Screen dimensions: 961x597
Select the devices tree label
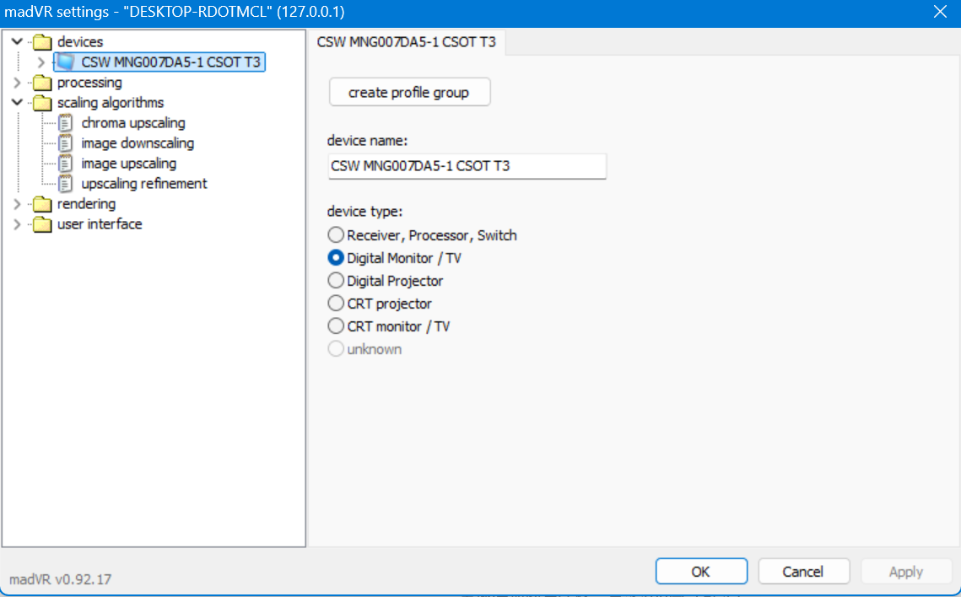80,41
